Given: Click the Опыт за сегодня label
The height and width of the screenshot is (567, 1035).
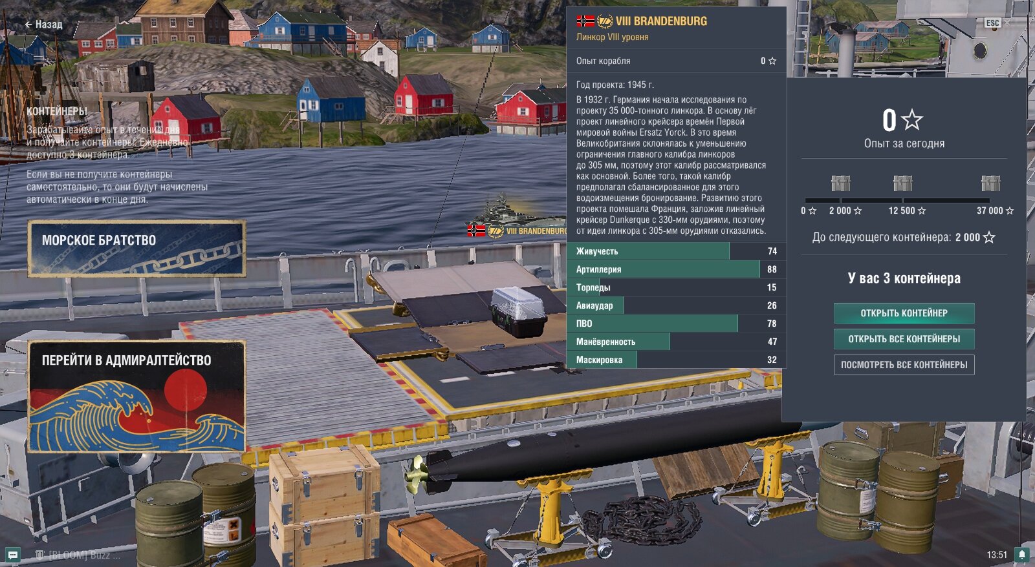Looking at the screenshot, I should (x=904, y=143).
